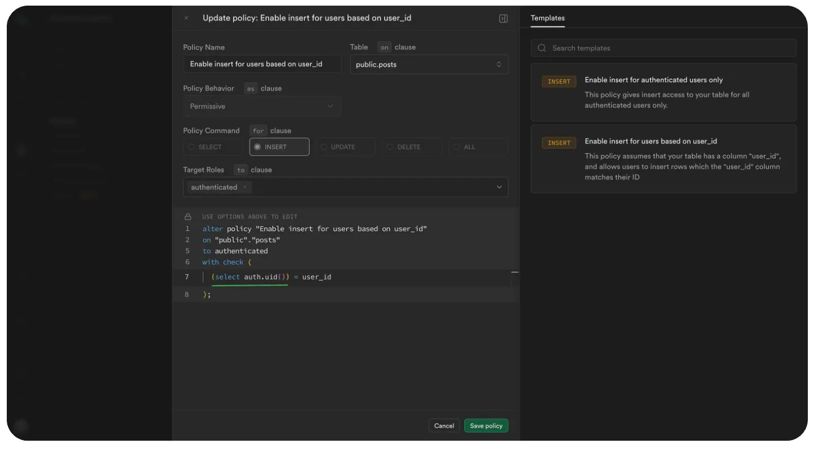The height and width of the screenshot is (453, 822).
Task: Click the 'on "public"."posts"' code line
Action: tap(241, 240)
